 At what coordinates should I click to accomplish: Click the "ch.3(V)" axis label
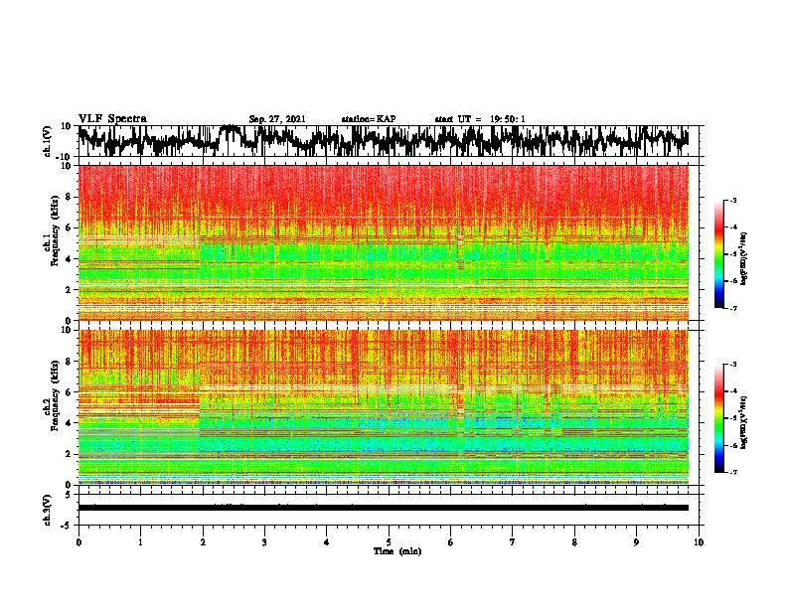[x=48, y=510]
